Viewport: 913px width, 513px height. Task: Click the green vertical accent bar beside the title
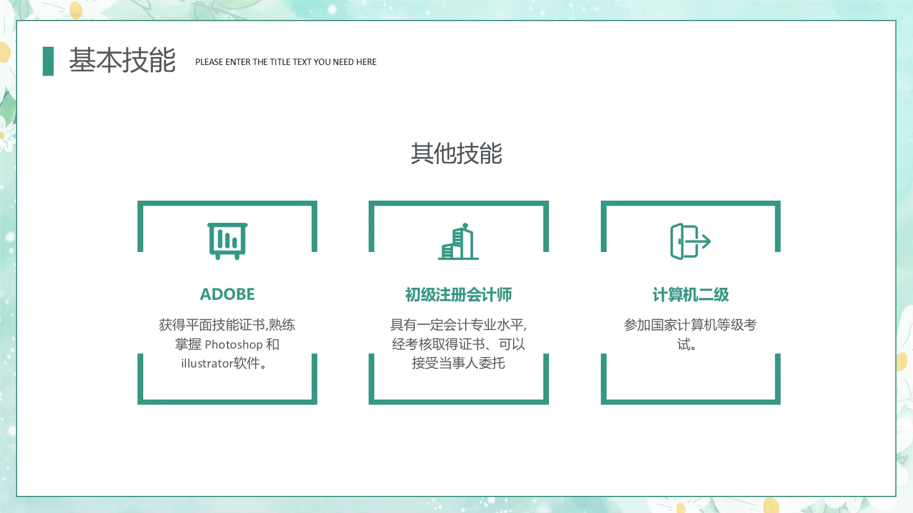[48, 60]
